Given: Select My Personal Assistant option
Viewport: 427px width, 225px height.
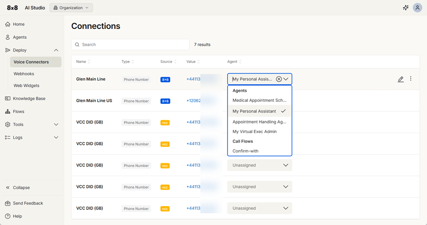Looking at the screenshot, I should (x=260, y=111).
